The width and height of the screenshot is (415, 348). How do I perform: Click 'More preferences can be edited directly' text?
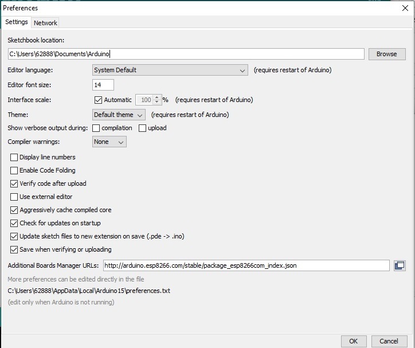click(76, 279)
